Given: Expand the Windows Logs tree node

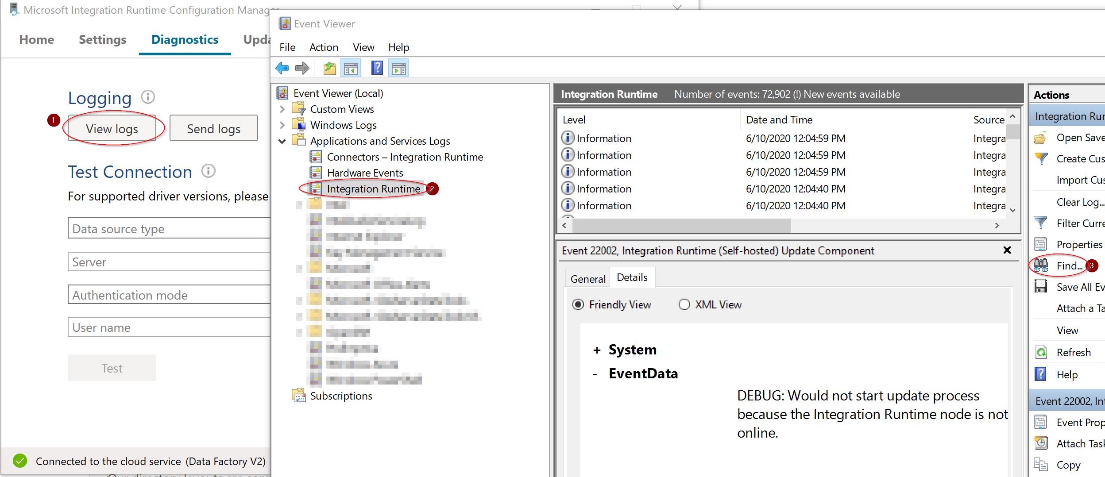Looking at the screenshot, I should coord(282,125).
